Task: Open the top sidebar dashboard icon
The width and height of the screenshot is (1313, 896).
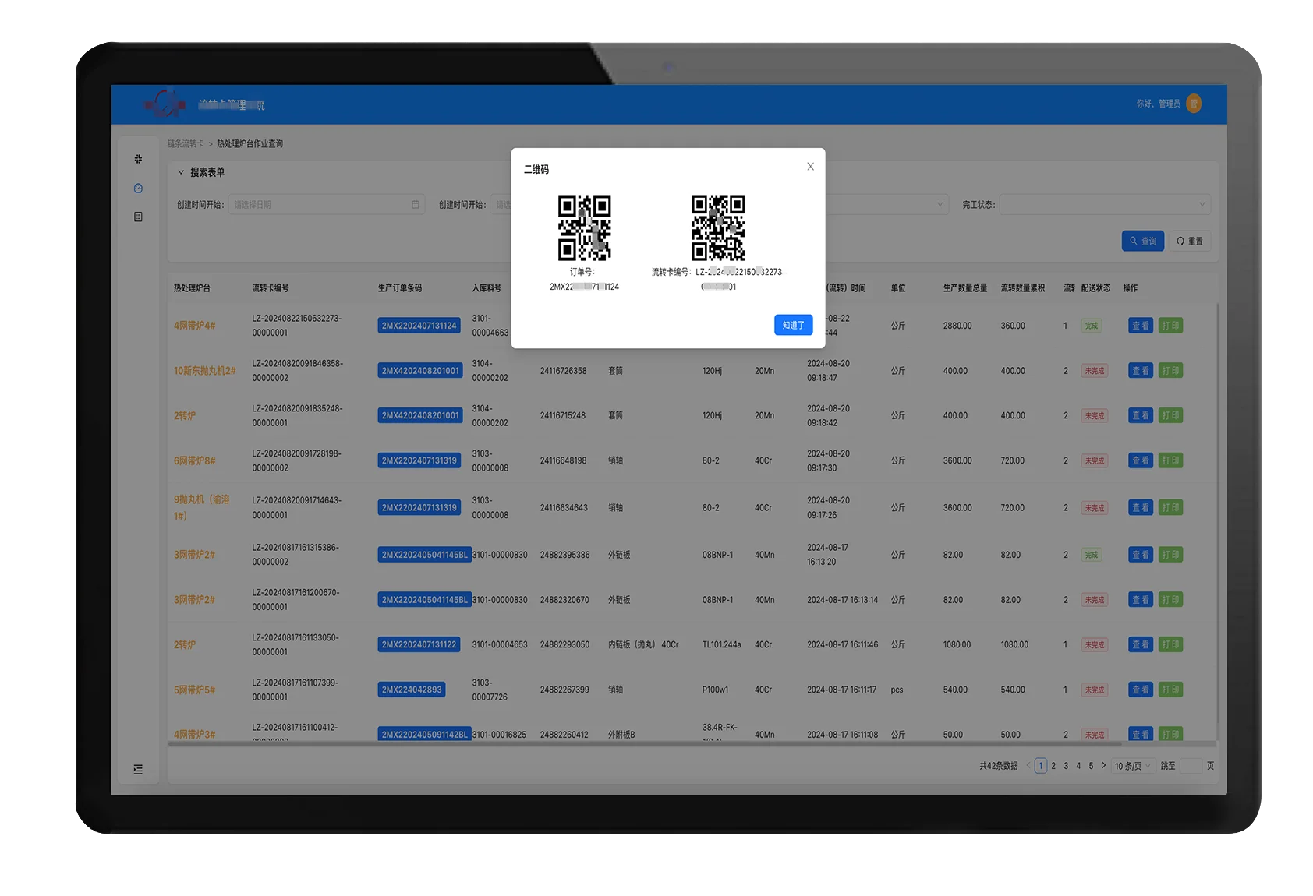Action: 138,159
